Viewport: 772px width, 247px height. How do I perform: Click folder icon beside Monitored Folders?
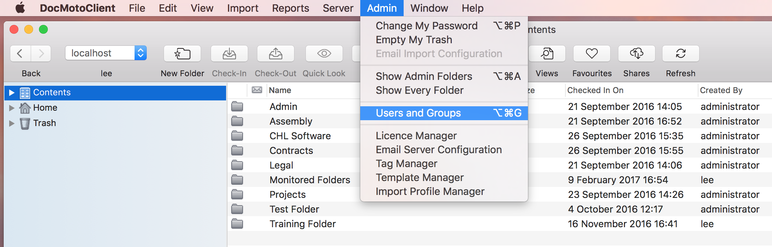tap(237, 180)
